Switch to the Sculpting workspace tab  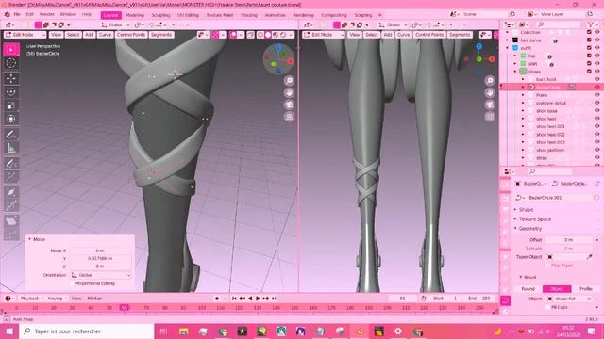coord(160,15)
